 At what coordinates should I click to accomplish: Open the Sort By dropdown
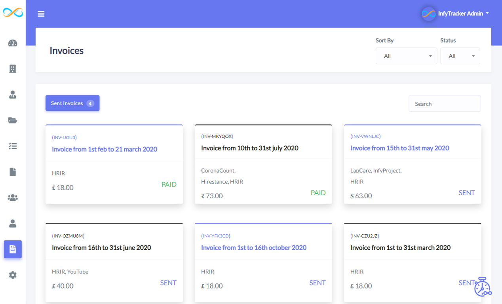click(x=406, y=56)
